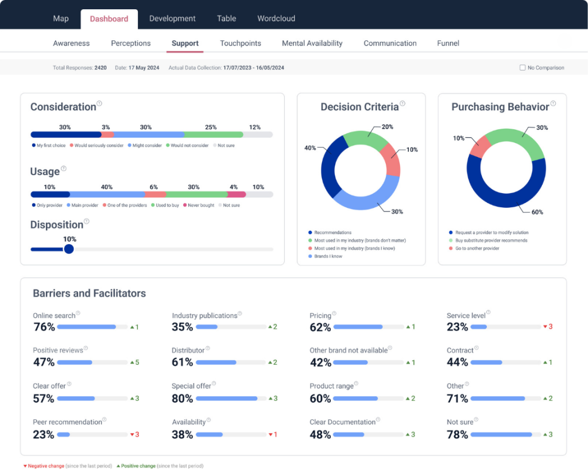Image resolution: width=588 pixels, height=475 pixels.
Task: Select the Mental Availability sub-tab
Action: [x=312, y=43]
